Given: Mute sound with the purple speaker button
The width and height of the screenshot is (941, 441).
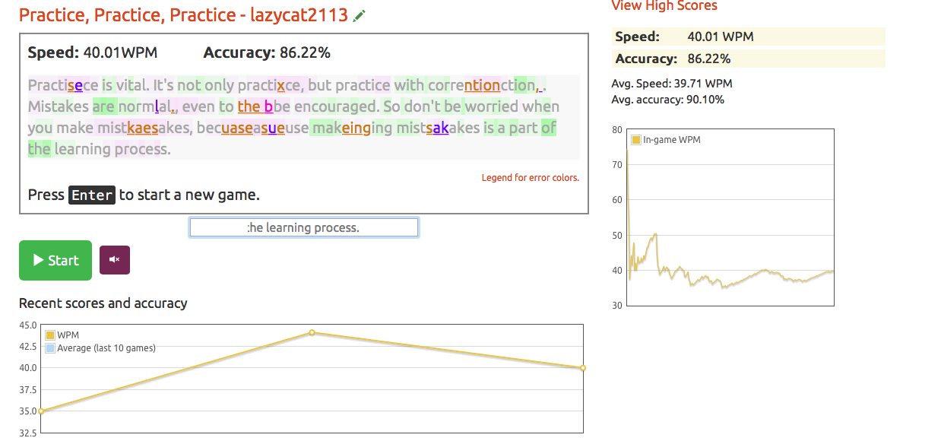Looking at the screenshot, I should coord(115,260).
